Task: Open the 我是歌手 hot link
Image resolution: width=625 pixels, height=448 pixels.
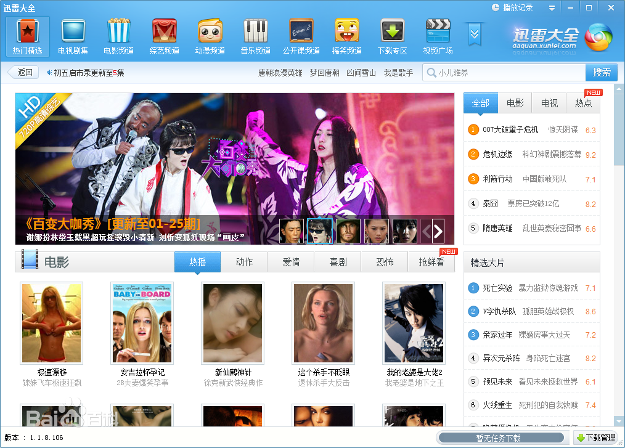Action: [x=398, y=73]
